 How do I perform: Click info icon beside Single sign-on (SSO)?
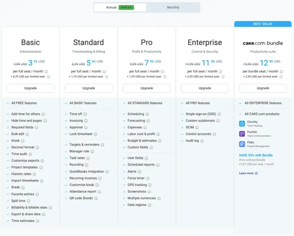[219, 114]
